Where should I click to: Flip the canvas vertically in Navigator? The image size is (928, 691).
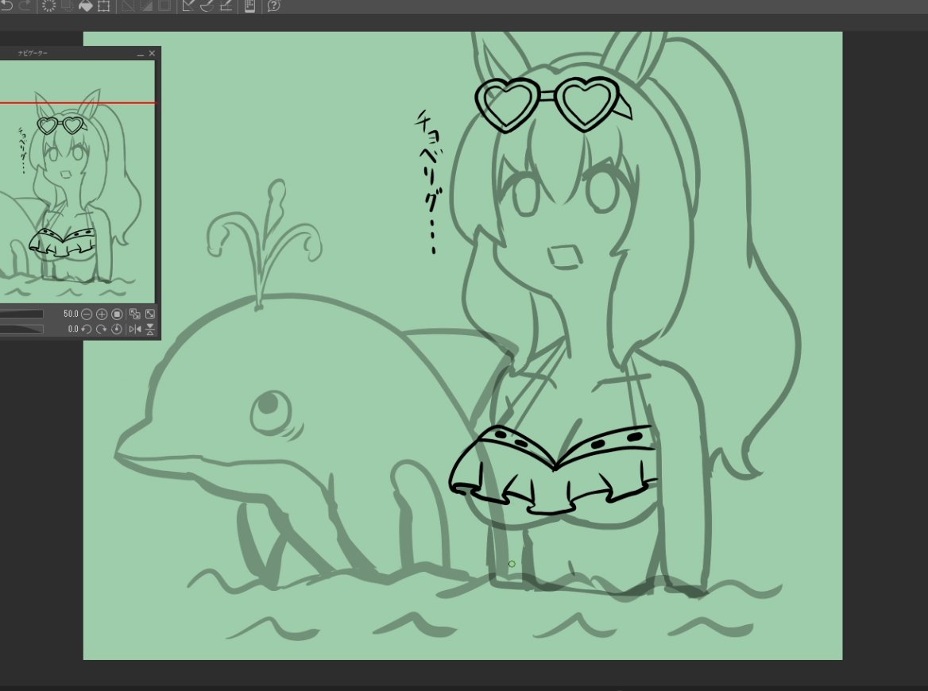[x=150, y=329]
